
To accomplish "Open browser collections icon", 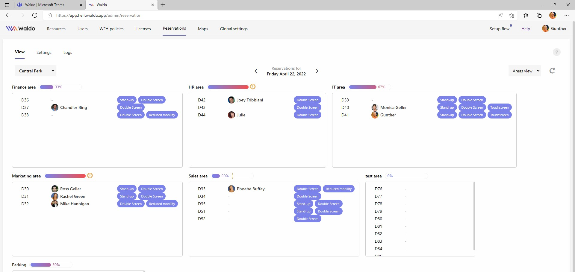I will point(539,15).
